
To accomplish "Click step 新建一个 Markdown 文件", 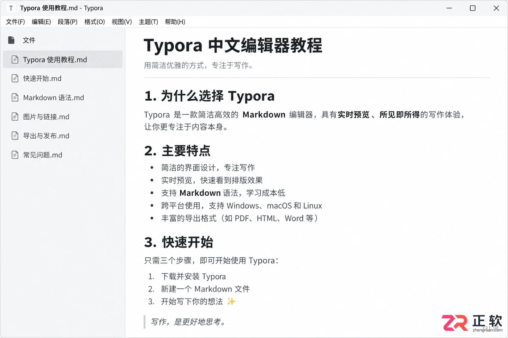I will point(205,289).
